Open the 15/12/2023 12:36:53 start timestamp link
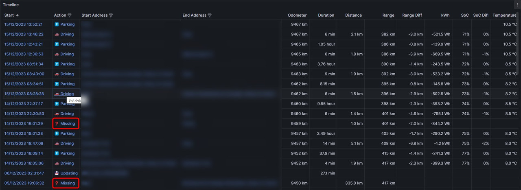Image resolution: width=521 pixels, height=190 pixels. (x=24, y=54)
